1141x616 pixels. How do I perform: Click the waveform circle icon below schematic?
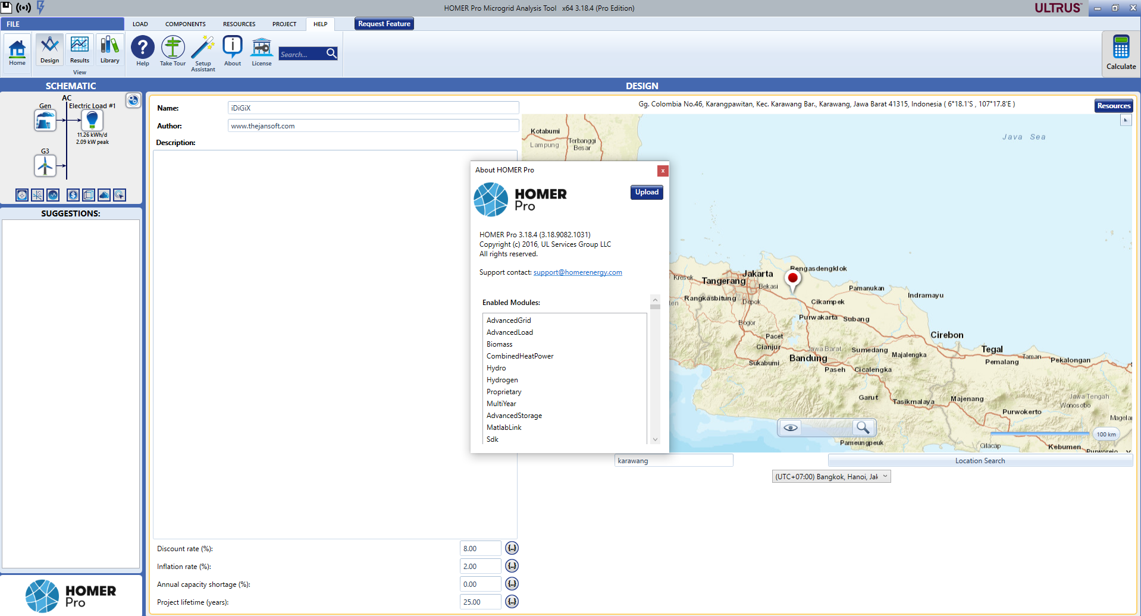(x=53, y=195)
